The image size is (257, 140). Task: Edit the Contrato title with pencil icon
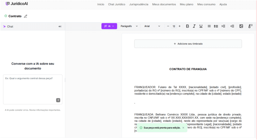click(x=25, y=16)
